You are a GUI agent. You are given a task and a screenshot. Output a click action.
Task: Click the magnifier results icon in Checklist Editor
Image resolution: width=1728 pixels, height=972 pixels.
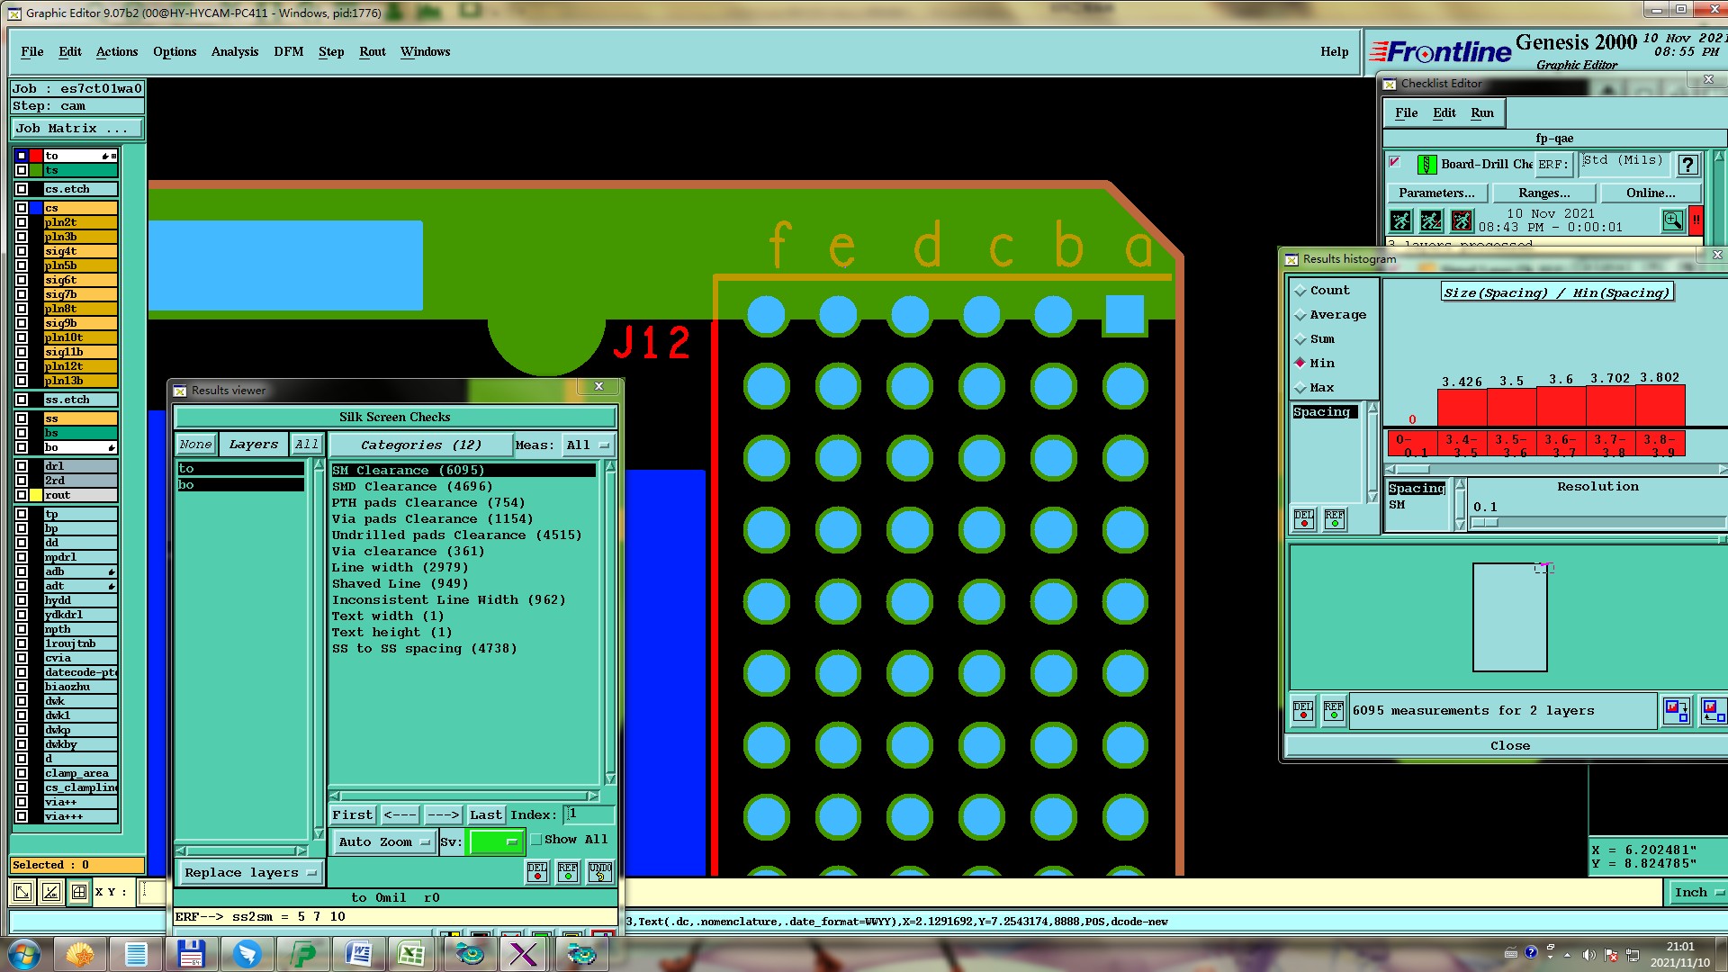point(1672,220)
